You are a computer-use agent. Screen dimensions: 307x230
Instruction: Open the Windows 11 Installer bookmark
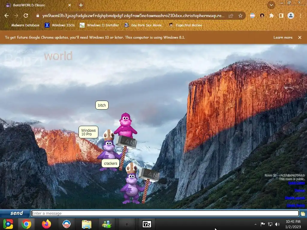(100, 25)
